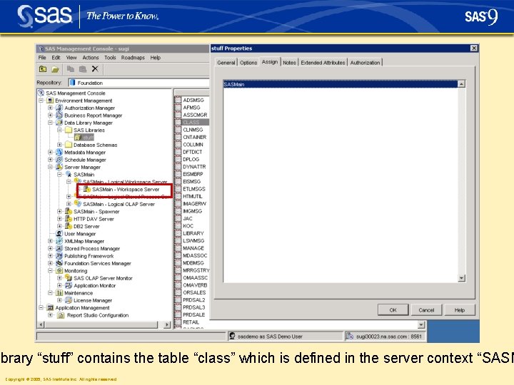
Task: Click the Help button
Action: tap(460, 309)
